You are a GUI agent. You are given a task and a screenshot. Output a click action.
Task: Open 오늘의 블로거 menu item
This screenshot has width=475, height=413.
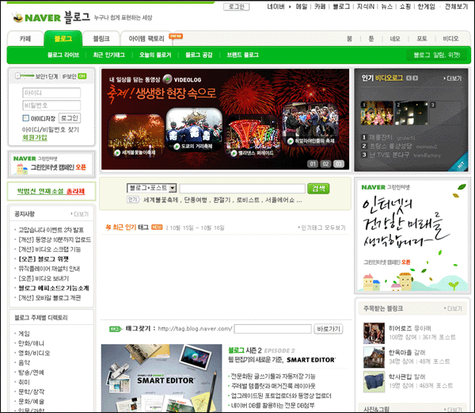pyautogui.click(x=155, y=55)
